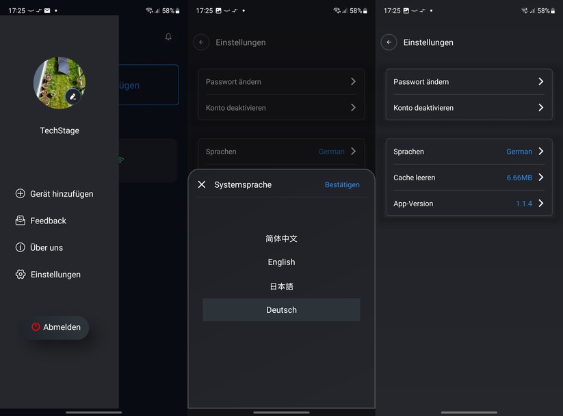Open Passwort ändern chevron in right panel
Viewport: 563px width, 416px height.
(540, 81)
